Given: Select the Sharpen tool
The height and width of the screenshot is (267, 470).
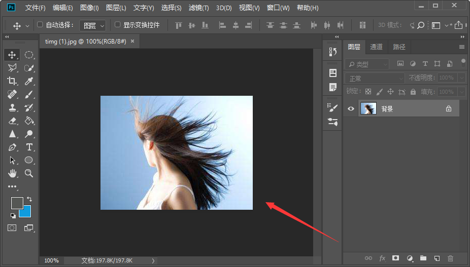Looking at the screenshot, I should (12, 134).
